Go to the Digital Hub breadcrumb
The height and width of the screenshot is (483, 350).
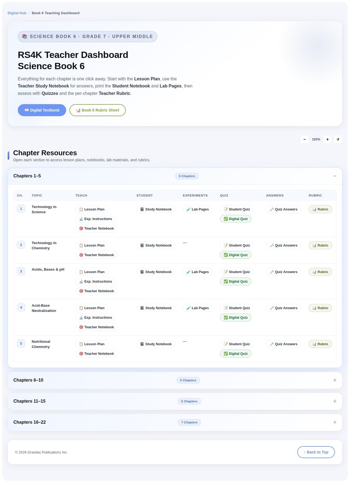[x=17, y=13]
